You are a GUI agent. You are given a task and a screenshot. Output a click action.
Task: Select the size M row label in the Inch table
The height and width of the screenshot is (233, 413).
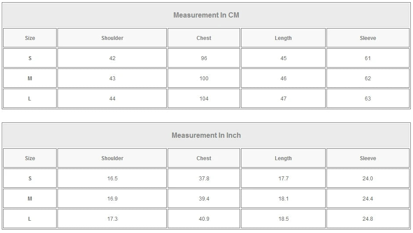[30, 199]
